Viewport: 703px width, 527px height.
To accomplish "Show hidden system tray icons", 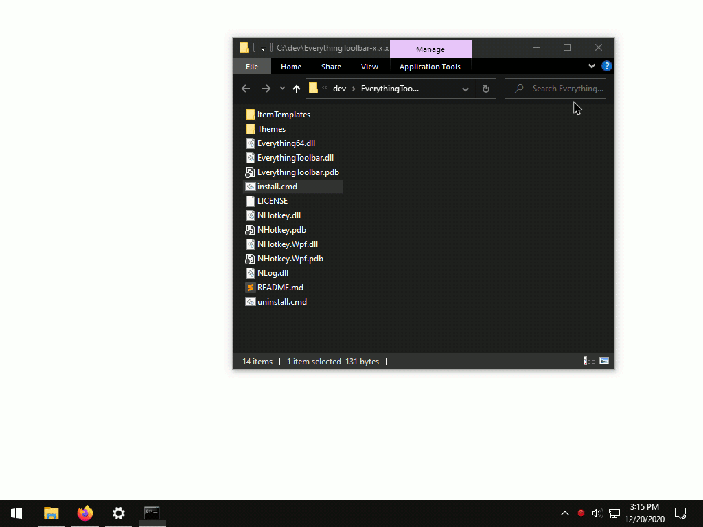I will [x=565, y=513].
